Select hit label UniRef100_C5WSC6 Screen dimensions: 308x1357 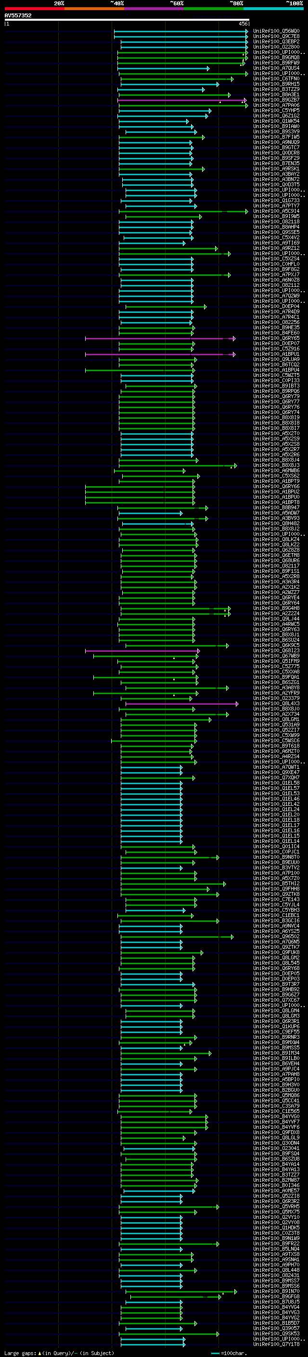276,741
